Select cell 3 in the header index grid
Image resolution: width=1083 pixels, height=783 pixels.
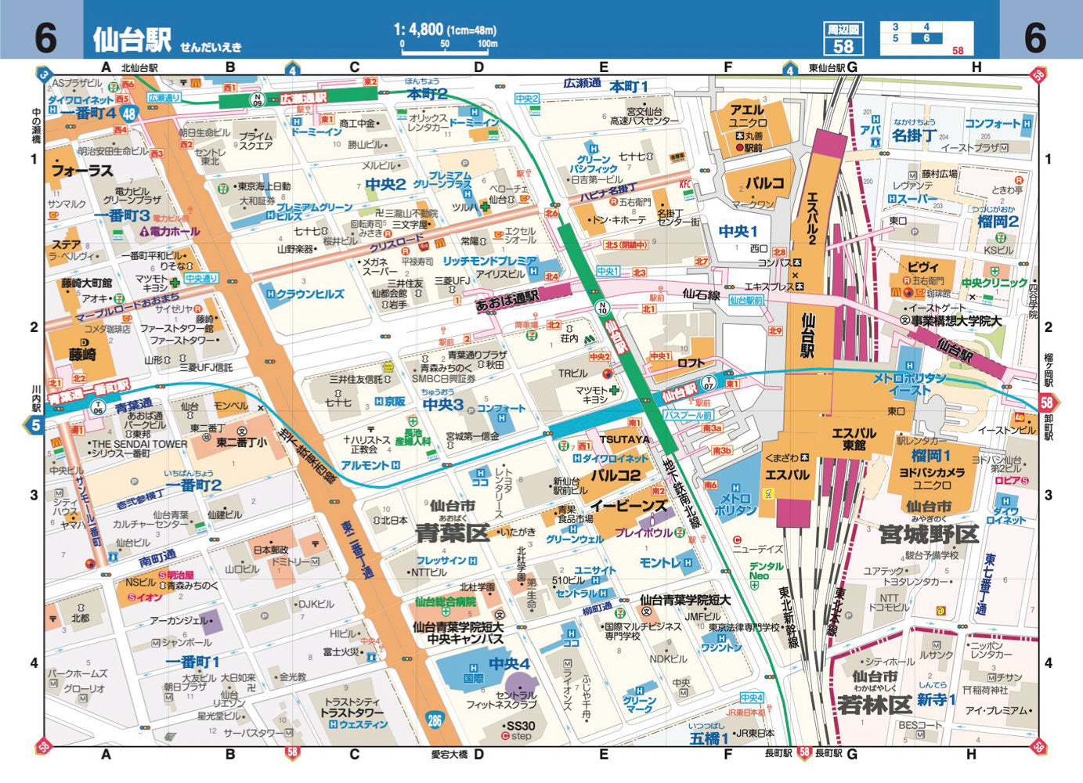pyautogui.click(x=896, y=27)
